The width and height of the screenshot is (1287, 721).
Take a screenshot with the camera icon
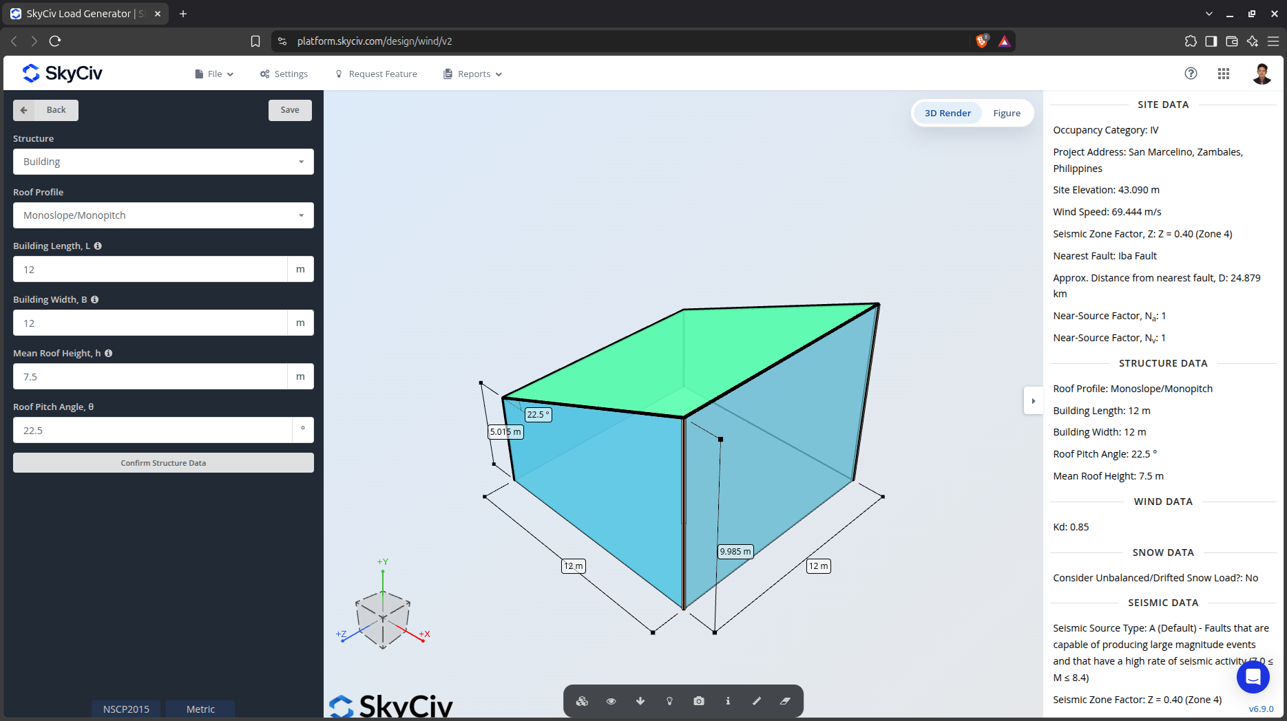699,701
